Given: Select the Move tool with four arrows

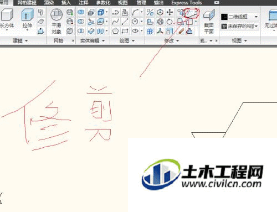Looking at the screenshot, I should pyautogui.click(x=170, y=12).
